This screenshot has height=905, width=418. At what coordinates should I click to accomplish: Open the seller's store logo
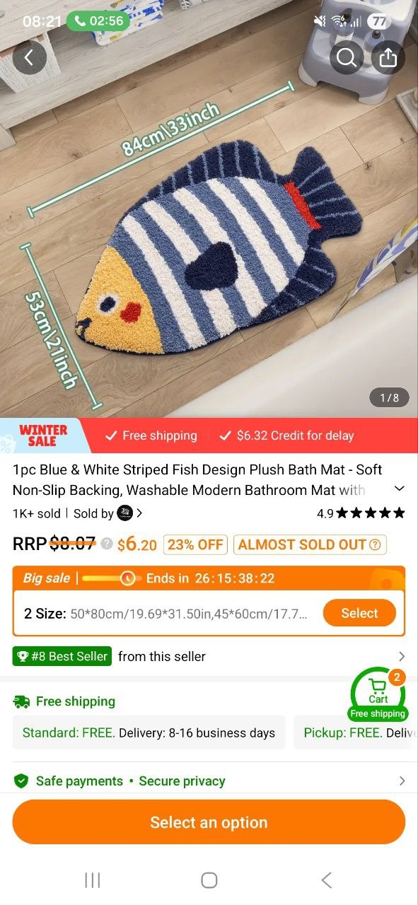point(125,513)
